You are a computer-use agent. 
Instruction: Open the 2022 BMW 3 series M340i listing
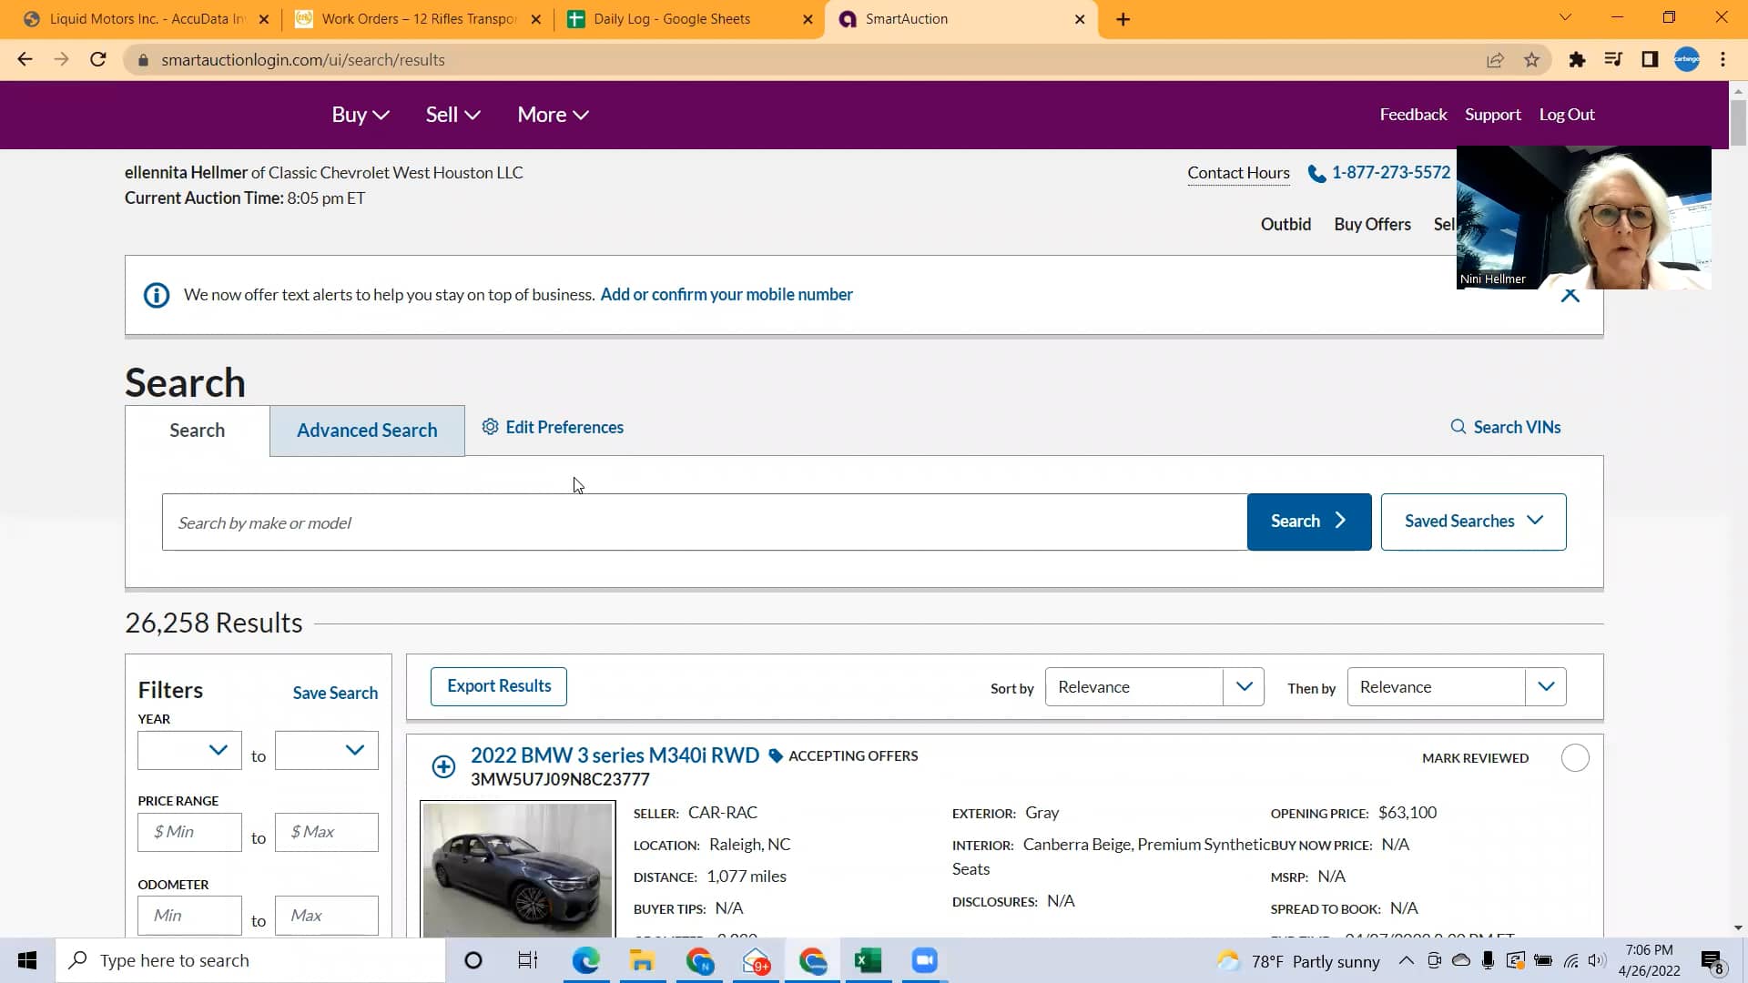[x=615, y=755]
